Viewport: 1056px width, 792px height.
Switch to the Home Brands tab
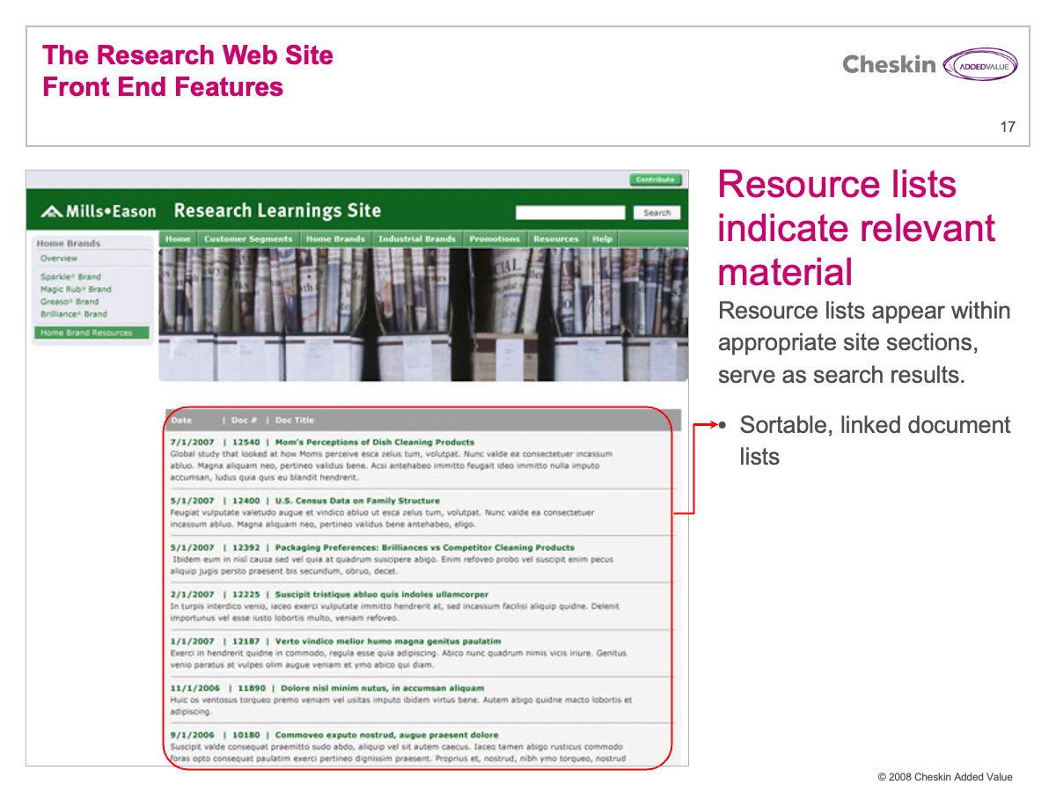(x=334, y=239)
